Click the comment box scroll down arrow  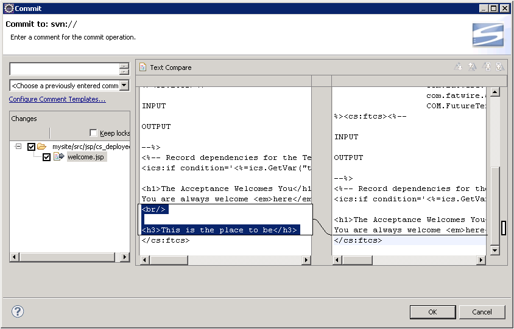tap(124, 72)
